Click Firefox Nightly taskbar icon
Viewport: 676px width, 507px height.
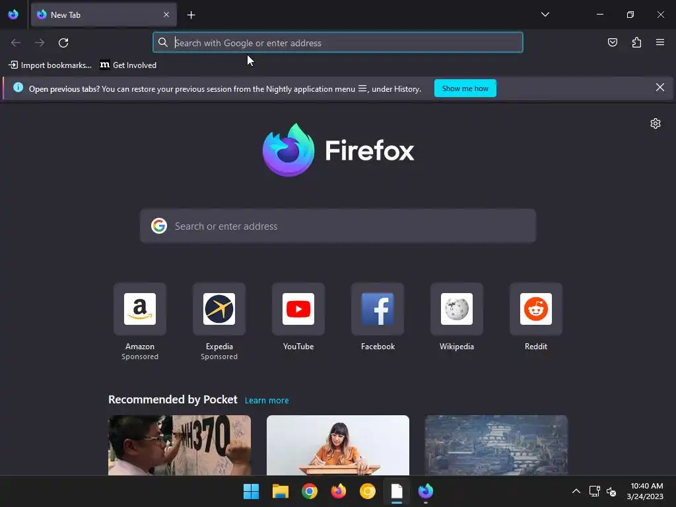pyautogui.click(x=426, y=491)
